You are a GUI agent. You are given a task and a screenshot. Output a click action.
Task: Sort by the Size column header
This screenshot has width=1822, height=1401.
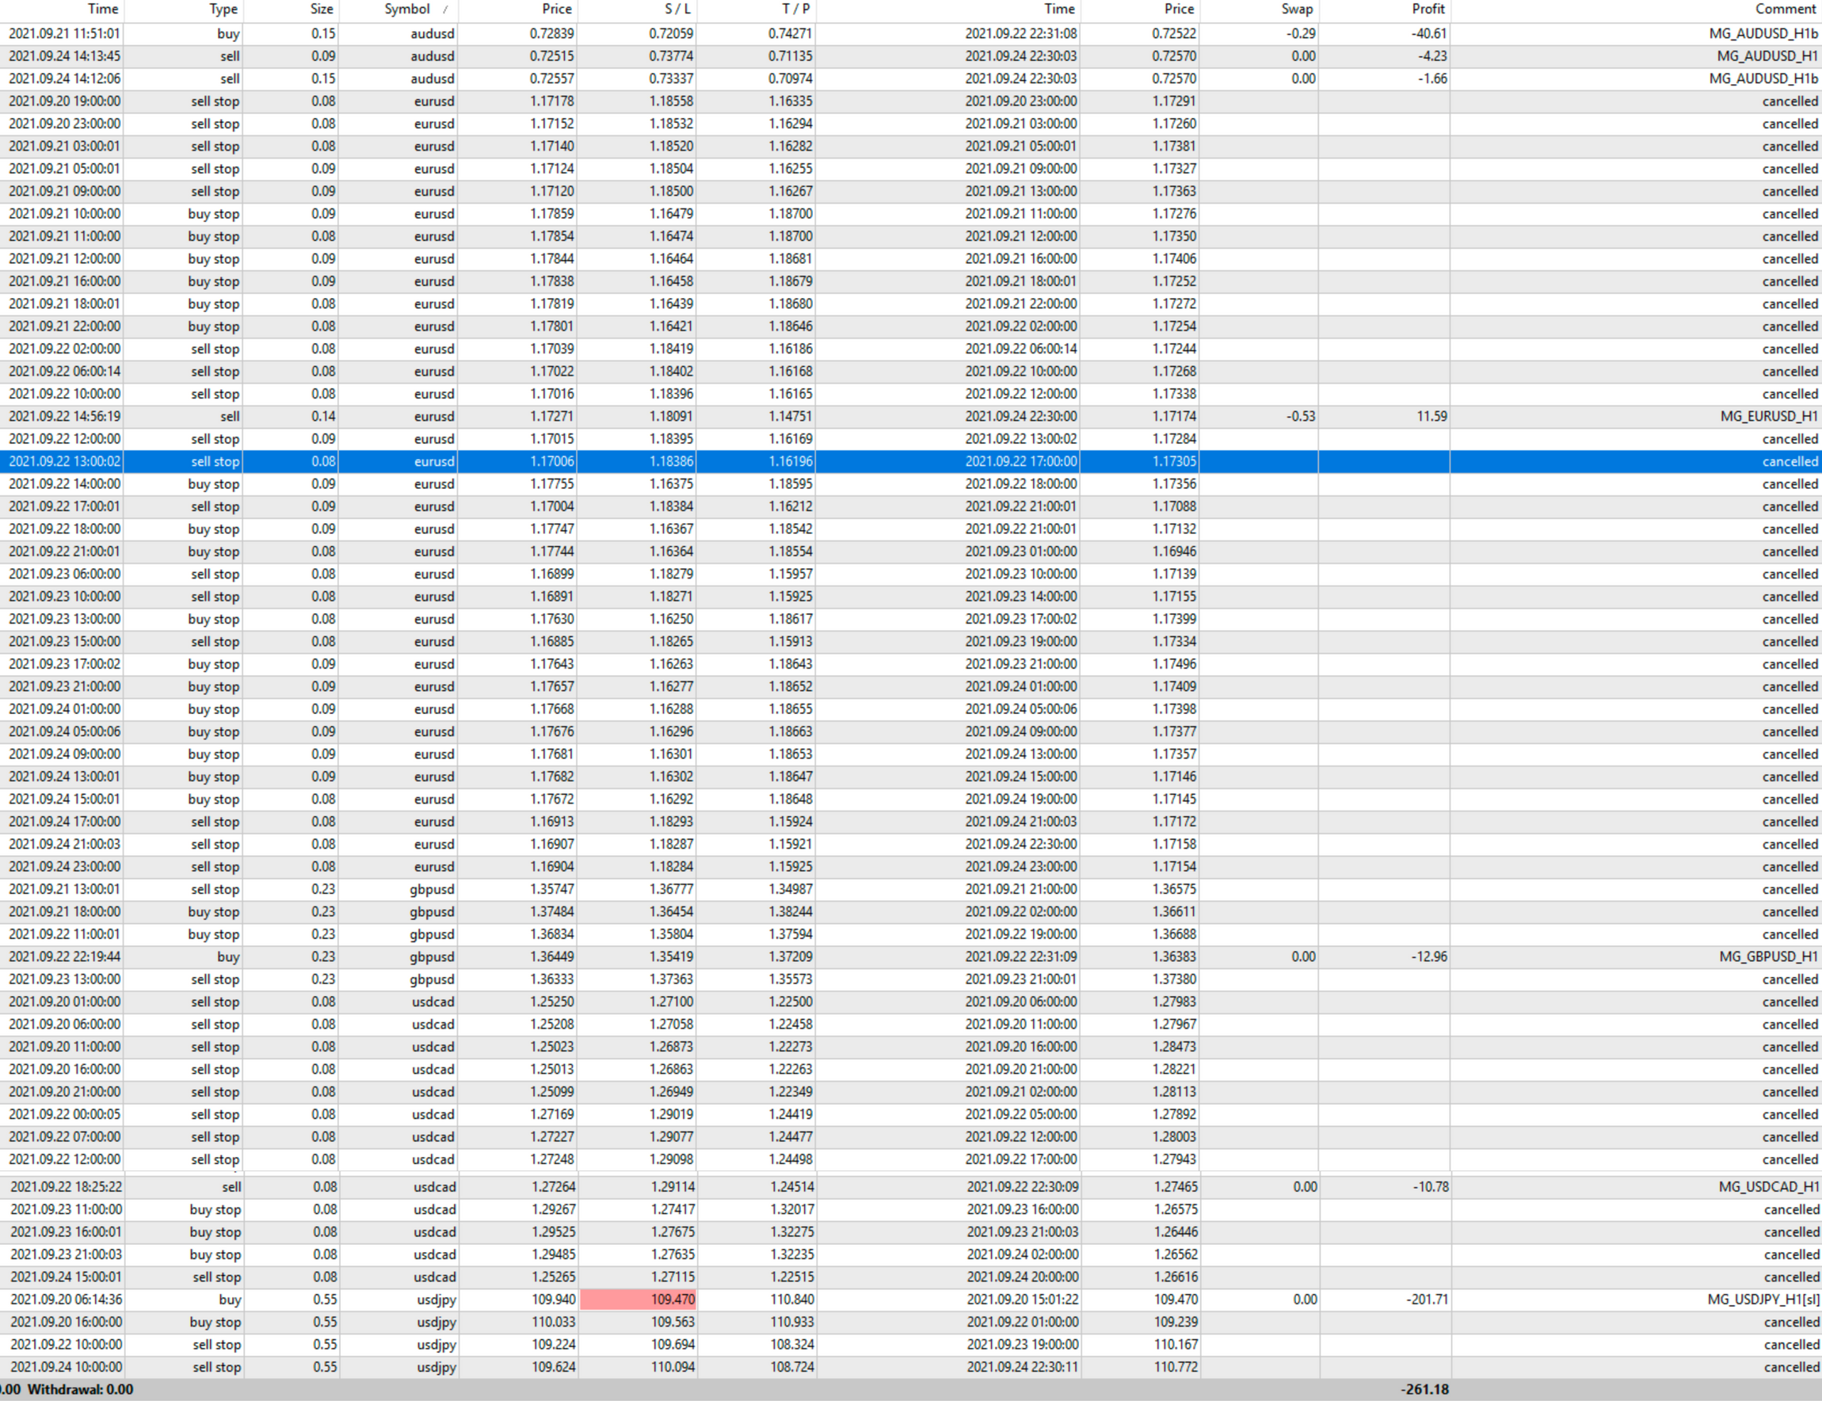321,10
